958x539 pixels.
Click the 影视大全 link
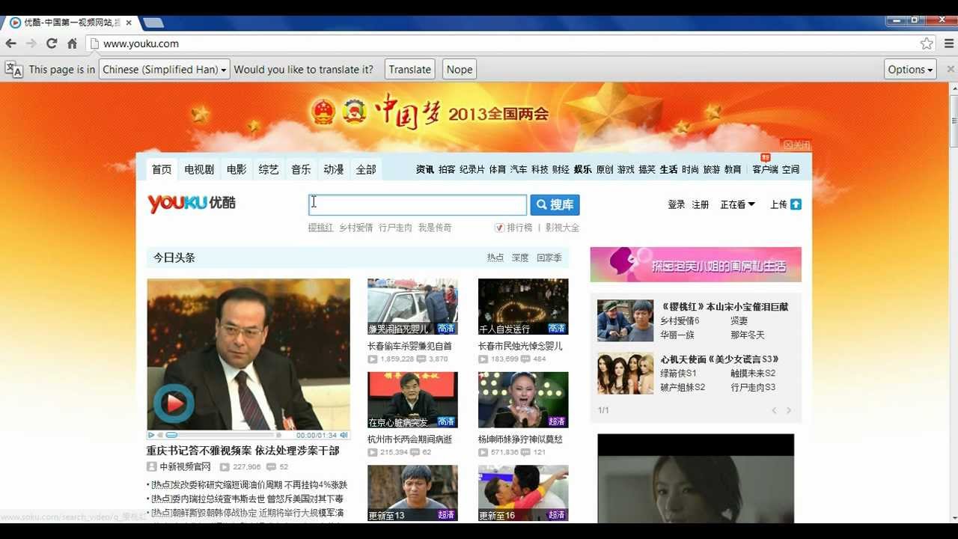coord(562,228)
